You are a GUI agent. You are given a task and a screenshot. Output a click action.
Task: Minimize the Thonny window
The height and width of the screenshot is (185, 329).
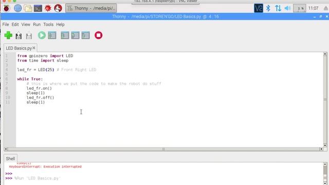(x=315, y=16)
